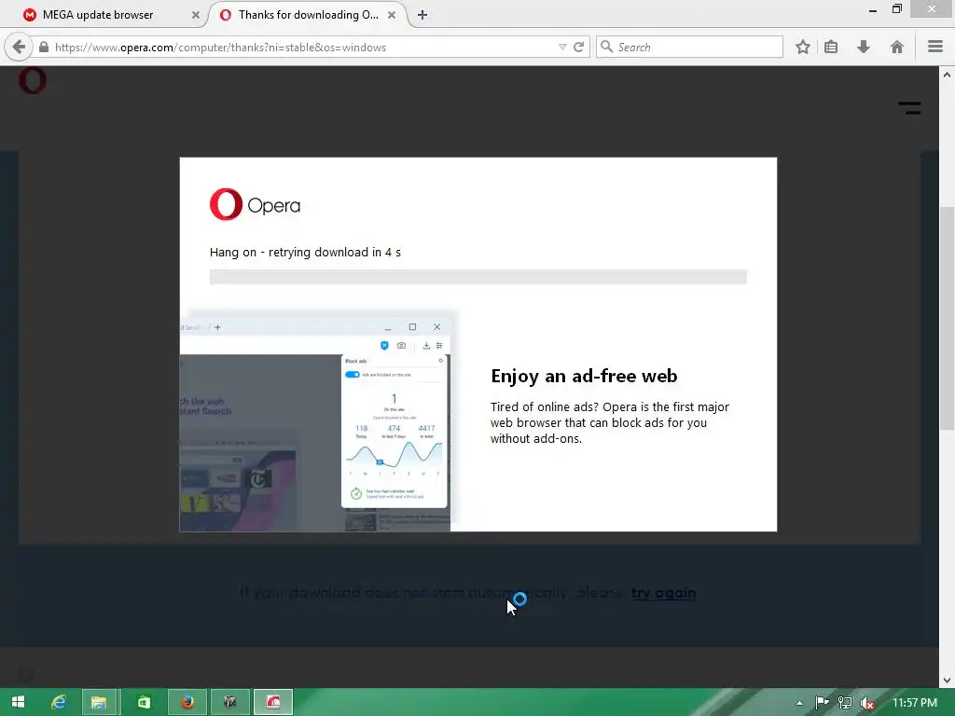Image resolution: width=955 pixels, height=716 pixels.
Task: Open the Windows Start button
Action: 18,702
